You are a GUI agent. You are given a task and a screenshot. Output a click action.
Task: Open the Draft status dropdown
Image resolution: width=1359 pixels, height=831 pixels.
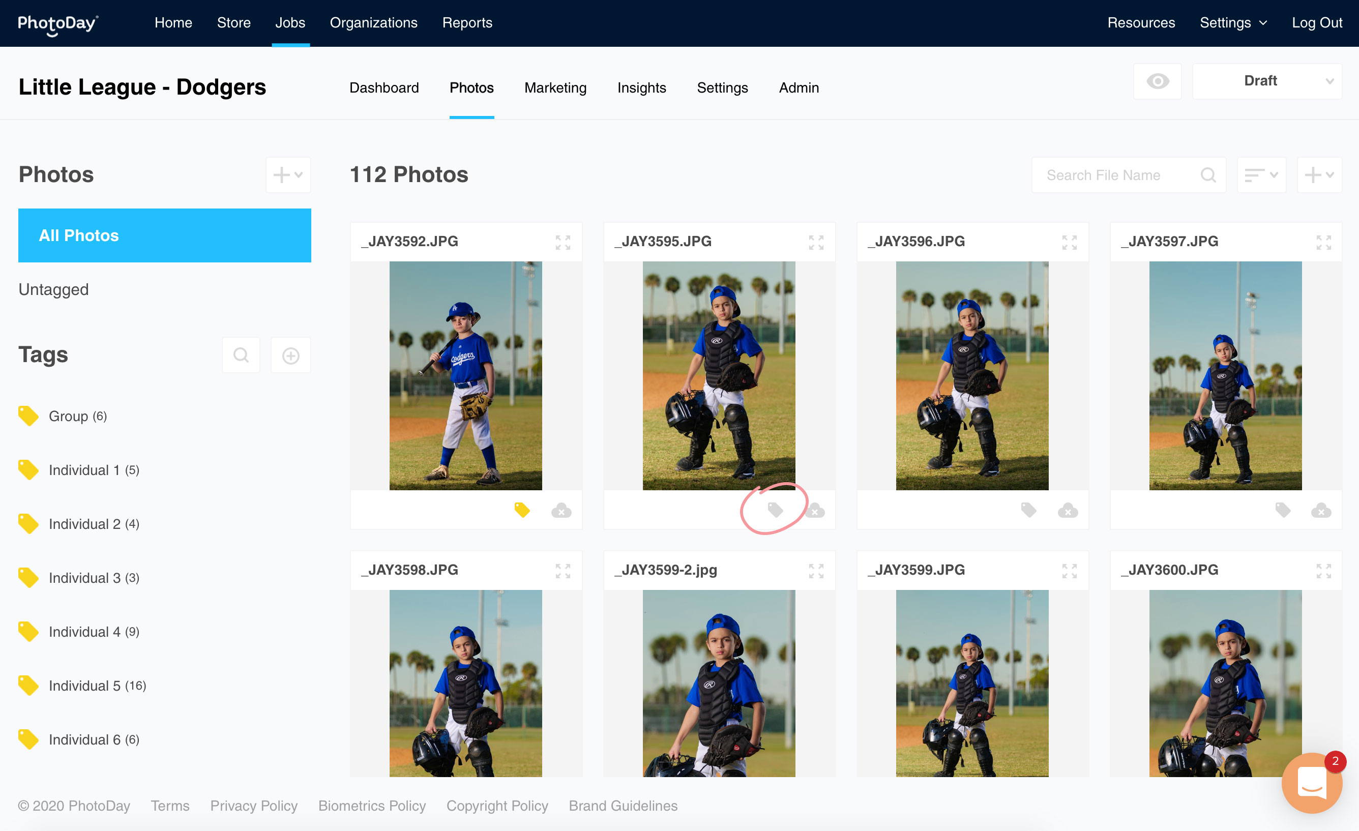[x=1267, y=81]
